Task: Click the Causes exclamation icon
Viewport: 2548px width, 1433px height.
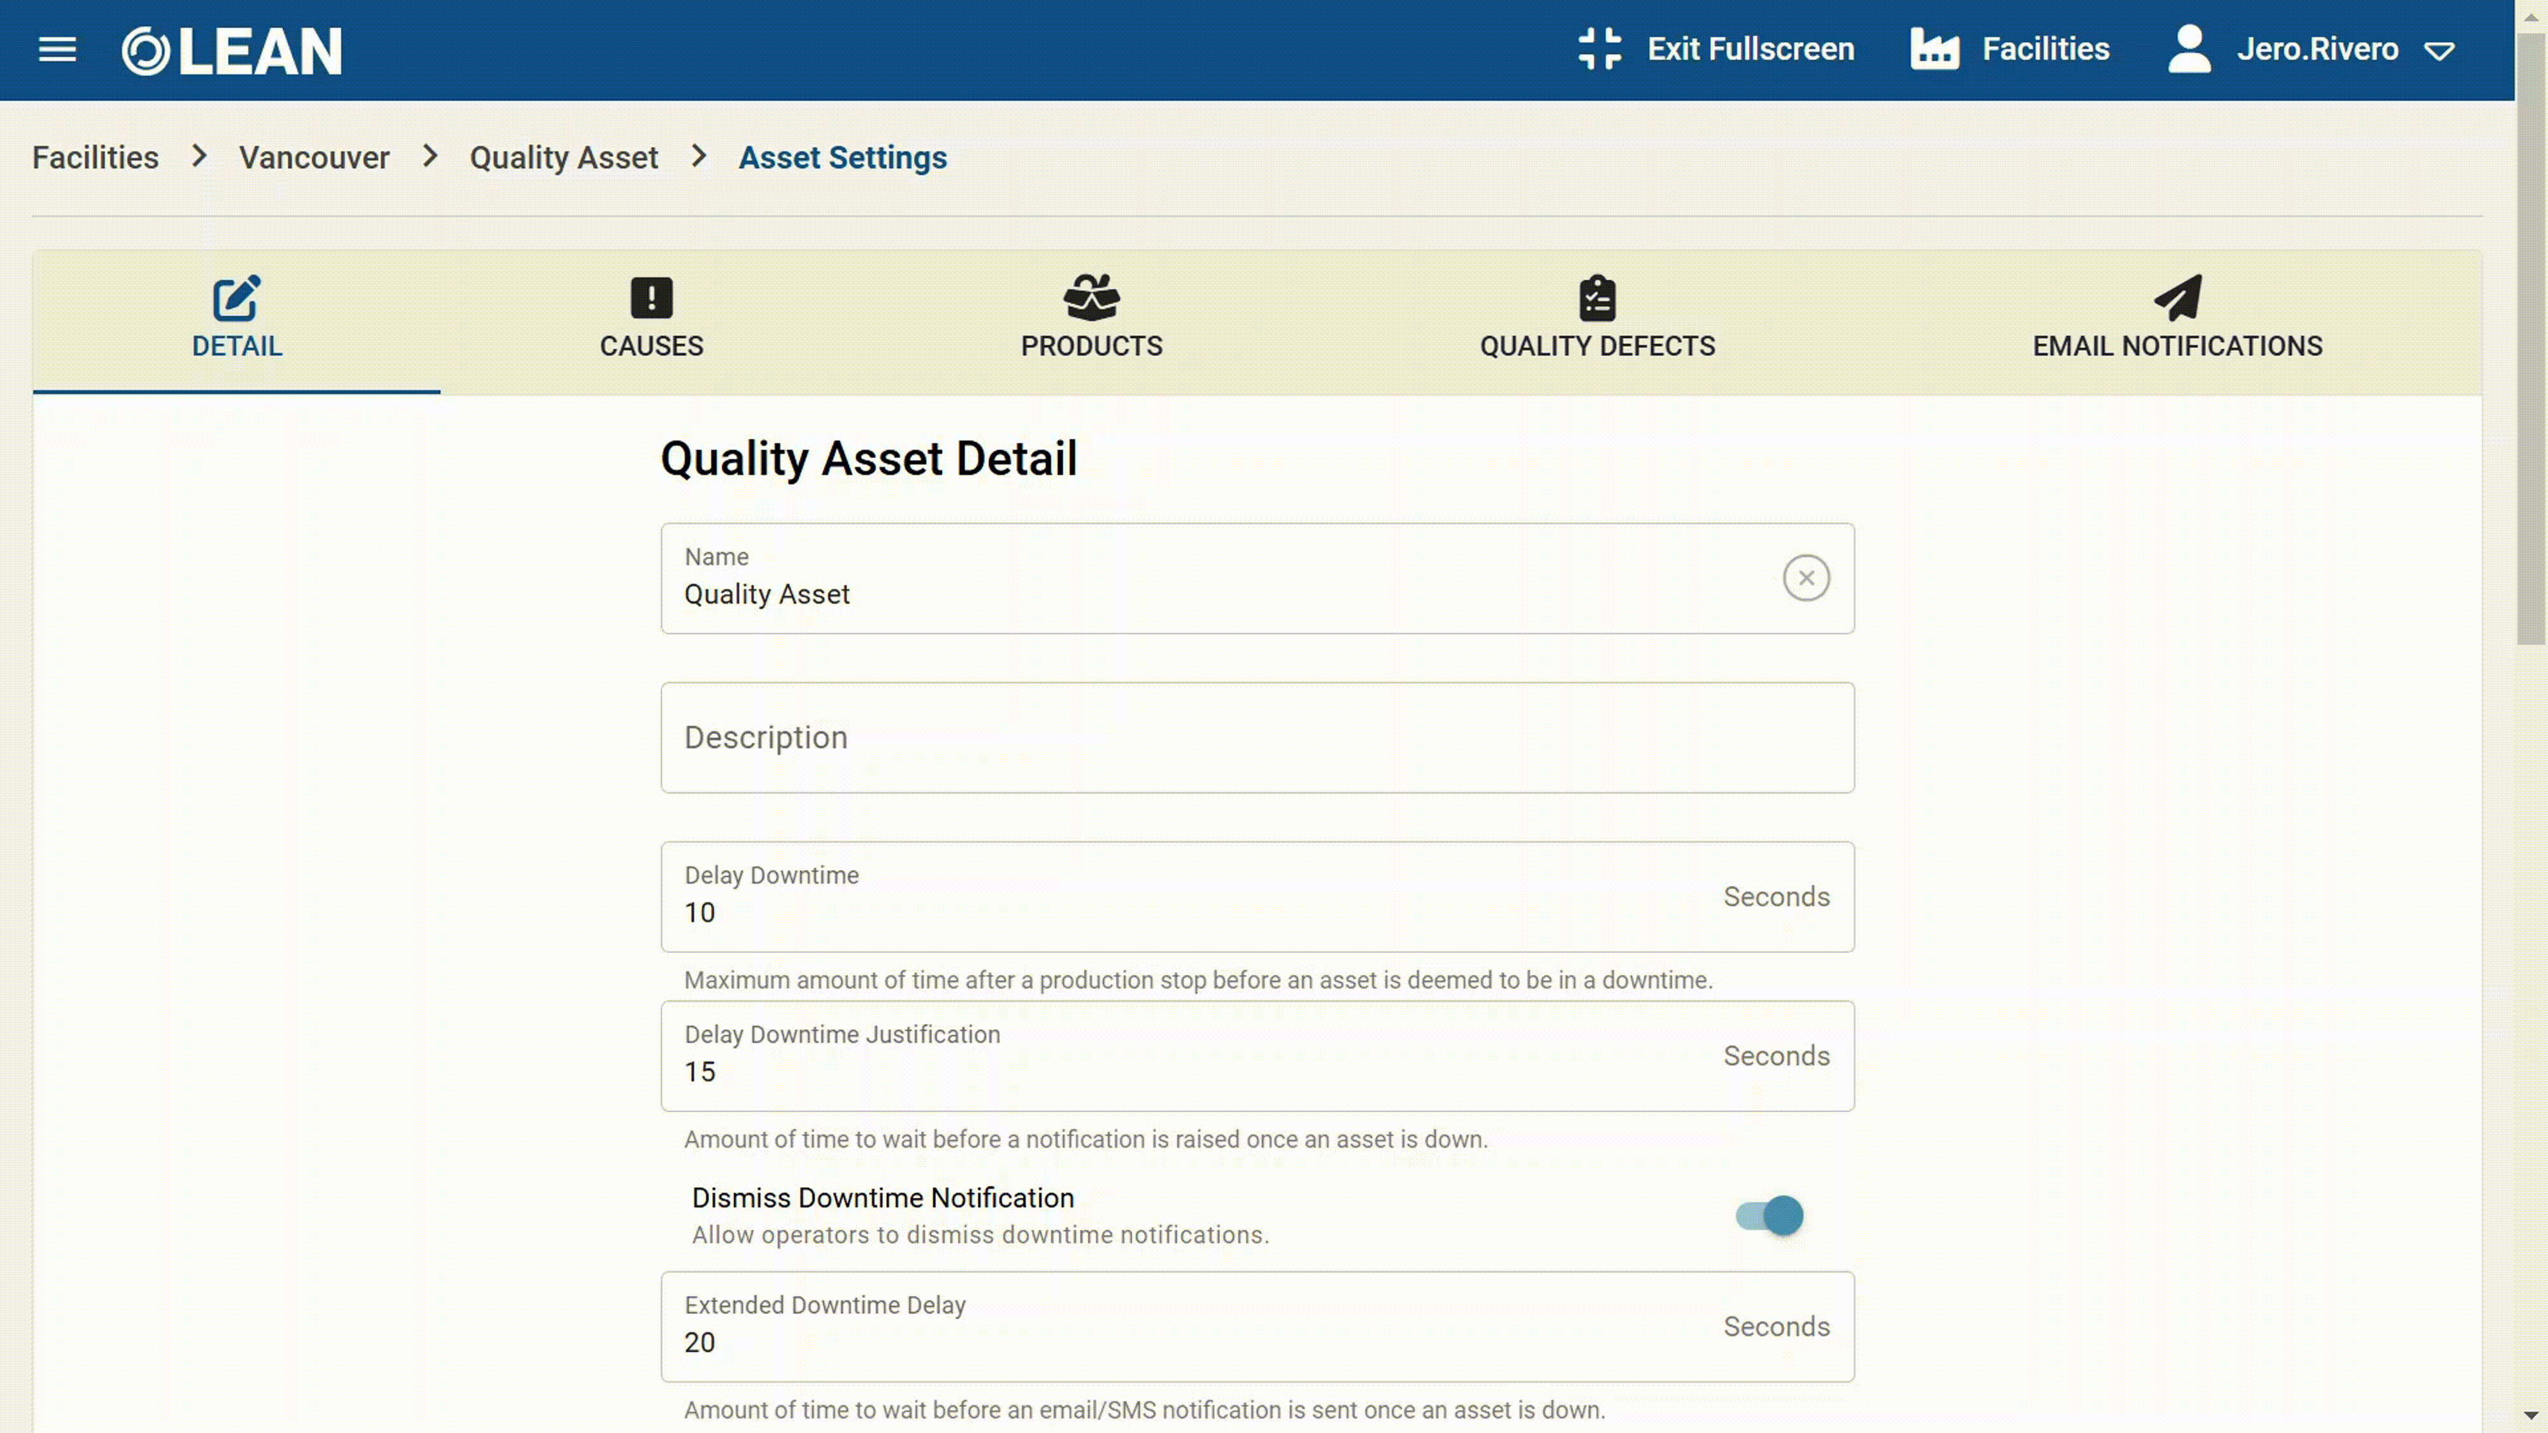Action: pos(651,297)
